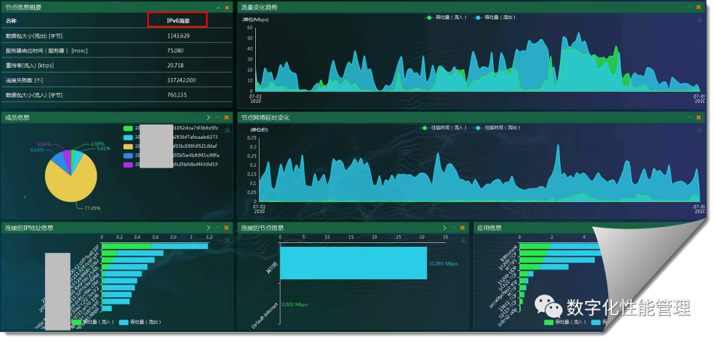Open details arrow of 连接的节点信息 panel
This screenshot has height=340, width=714.
[444, 228]
